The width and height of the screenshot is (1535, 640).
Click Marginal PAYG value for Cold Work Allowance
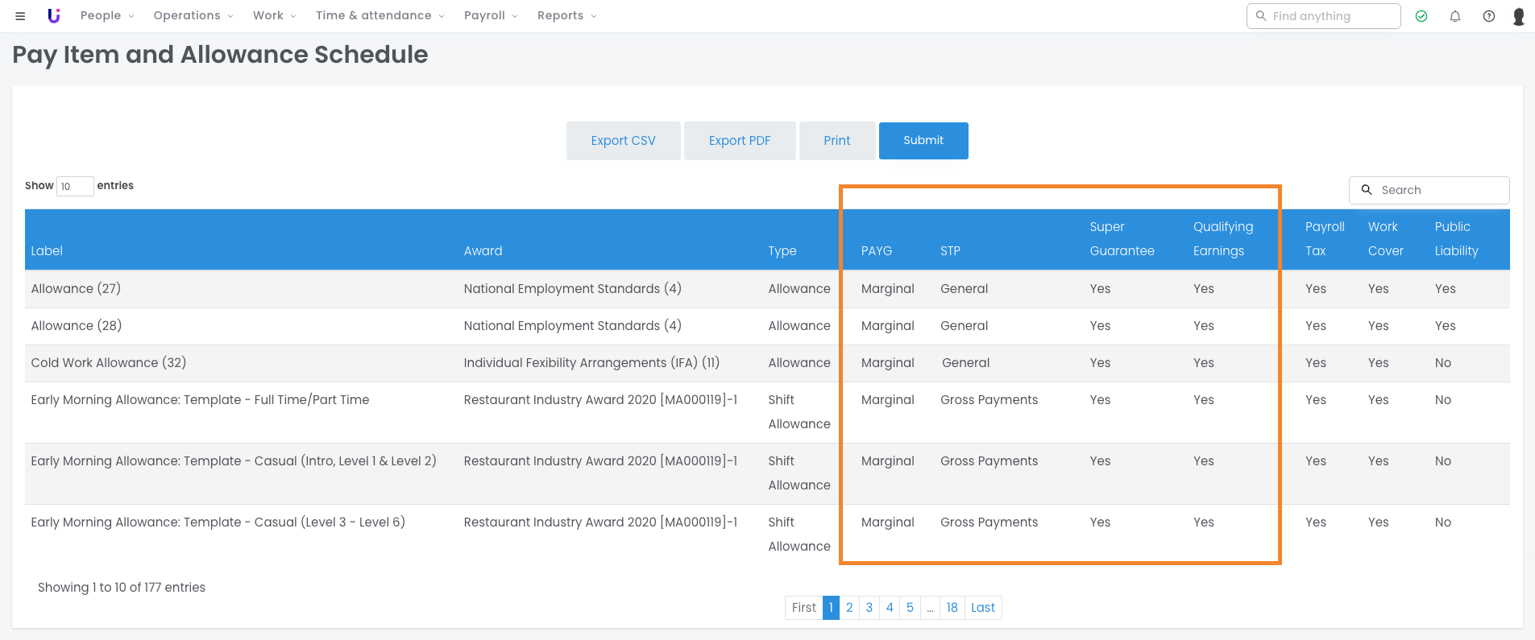887,363
